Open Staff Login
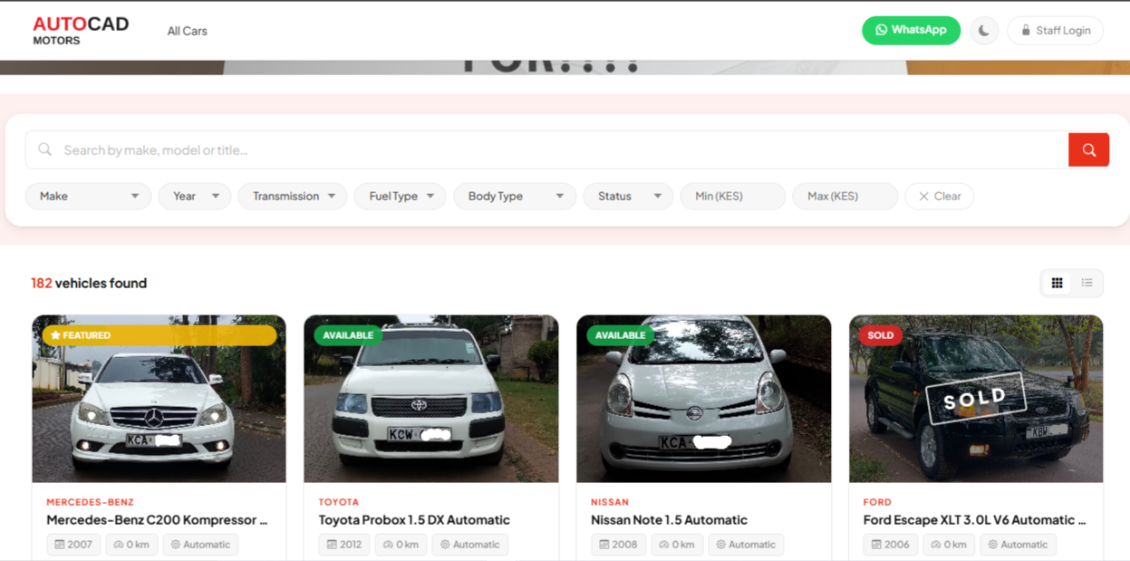 tap(1056, 30)
